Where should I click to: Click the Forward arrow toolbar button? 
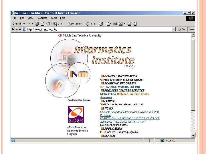[x=28, y=24]
